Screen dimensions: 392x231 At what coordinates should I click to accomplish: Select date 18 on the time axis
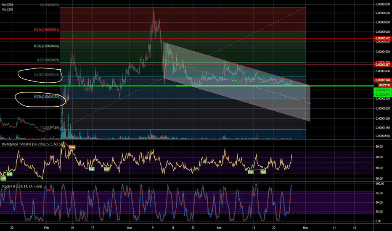[x=355, y=228]
